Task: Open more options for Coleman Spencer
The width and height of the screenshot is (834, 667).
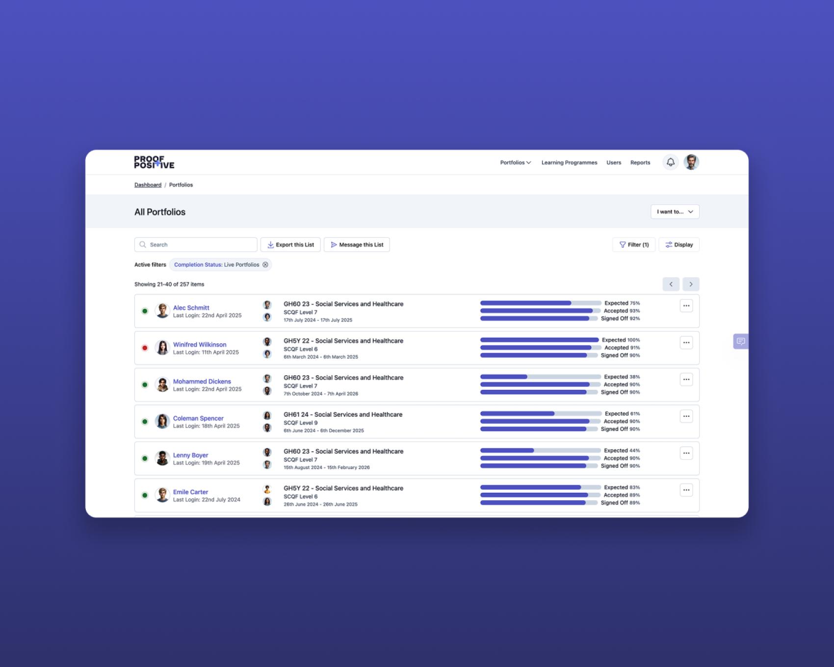Action: pyautogui.click(x=686, y=416)
